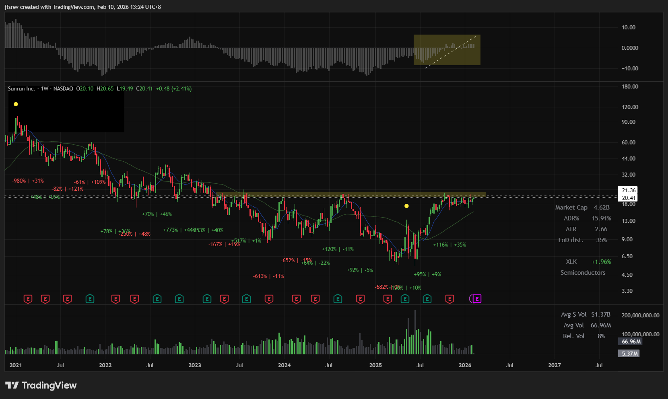Viewport: 668px width, 399px height.
Task: Click the yellow highlighted box in the histogram pane
Action: tap(447, 50)
